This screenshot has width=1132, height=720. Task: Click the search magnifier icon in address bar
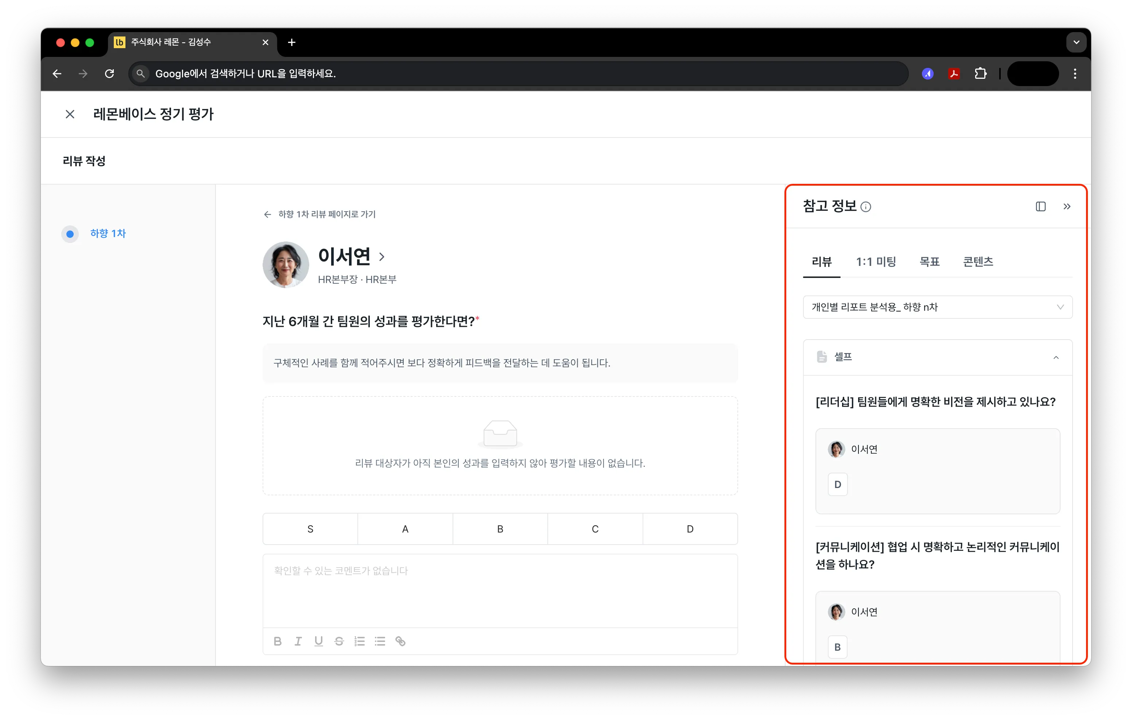[x=140, y=74]
